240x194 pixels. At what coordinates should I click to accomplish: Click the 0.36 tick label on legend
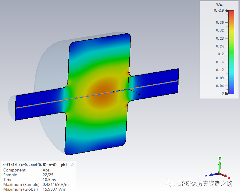coord(220,22)
